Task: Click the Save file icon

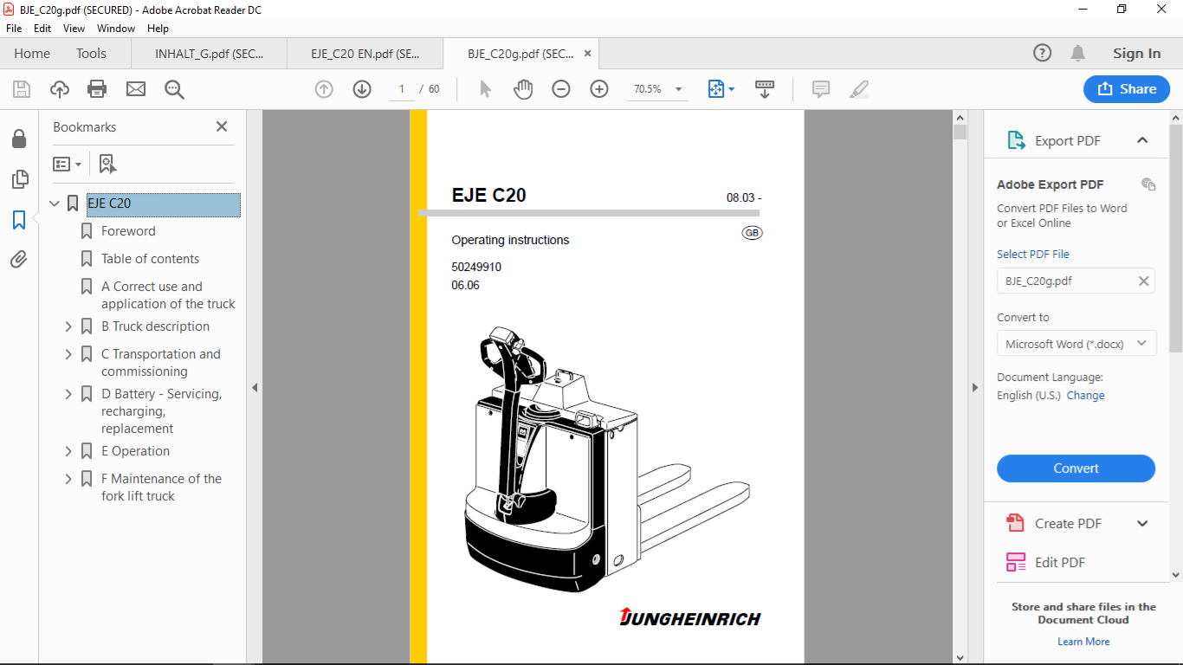Action: click(22, 89)
